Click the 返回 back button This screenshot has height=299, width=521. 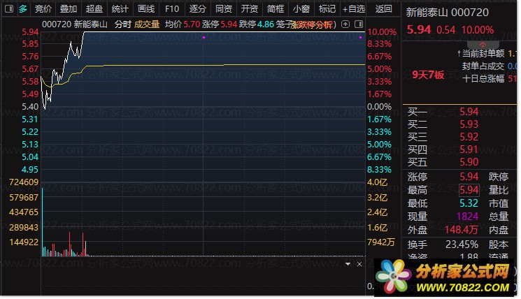383,9
